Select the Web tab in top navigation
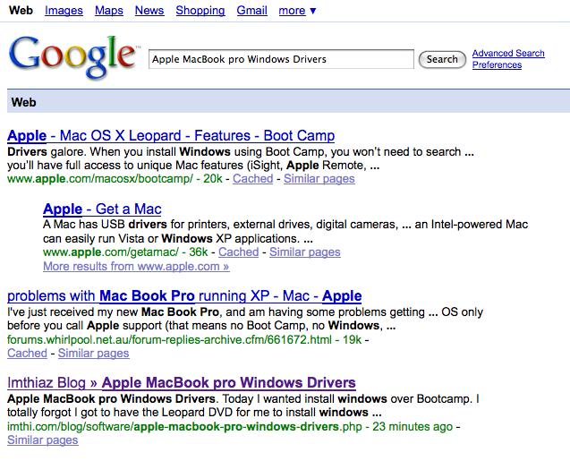Viewport: 570px width, 461px height. 21,11
